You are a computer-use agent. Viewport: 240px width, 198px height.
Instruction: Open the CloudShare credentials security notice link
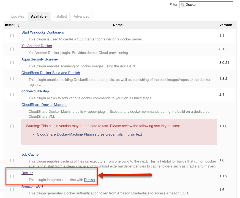pyautogui.click(x=89, y=134)
